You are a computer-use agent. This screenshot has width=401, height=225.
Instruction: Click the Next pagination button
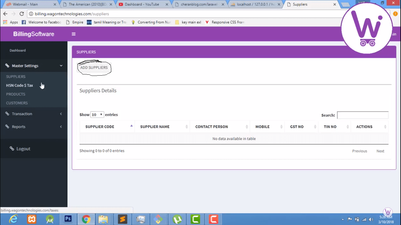click(380, 151)
